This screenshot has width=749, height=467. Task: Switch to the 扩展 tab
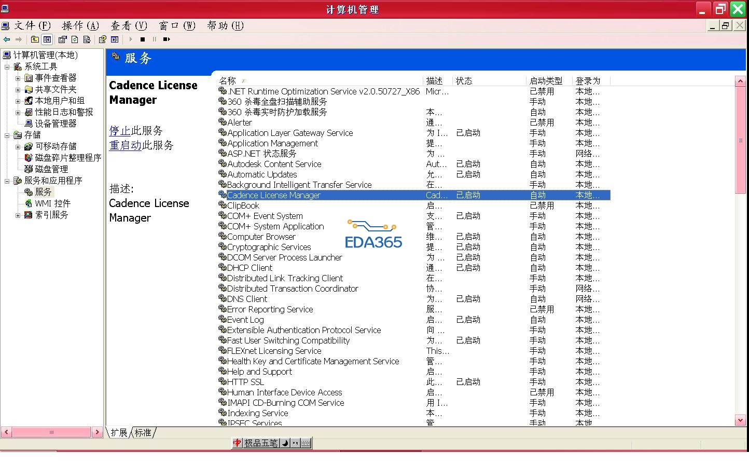coord(119,432)
